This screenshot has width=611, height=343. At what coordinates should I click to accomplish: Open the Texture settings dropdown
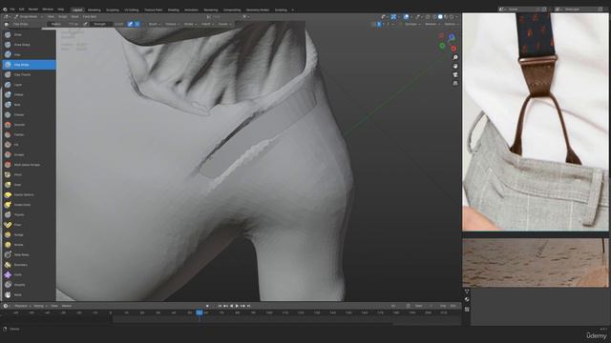pos(172,24)
